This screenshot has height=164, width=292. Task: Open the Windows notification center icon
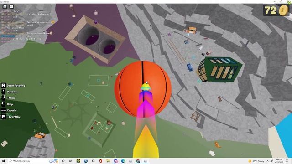click(x=287, y=161)
